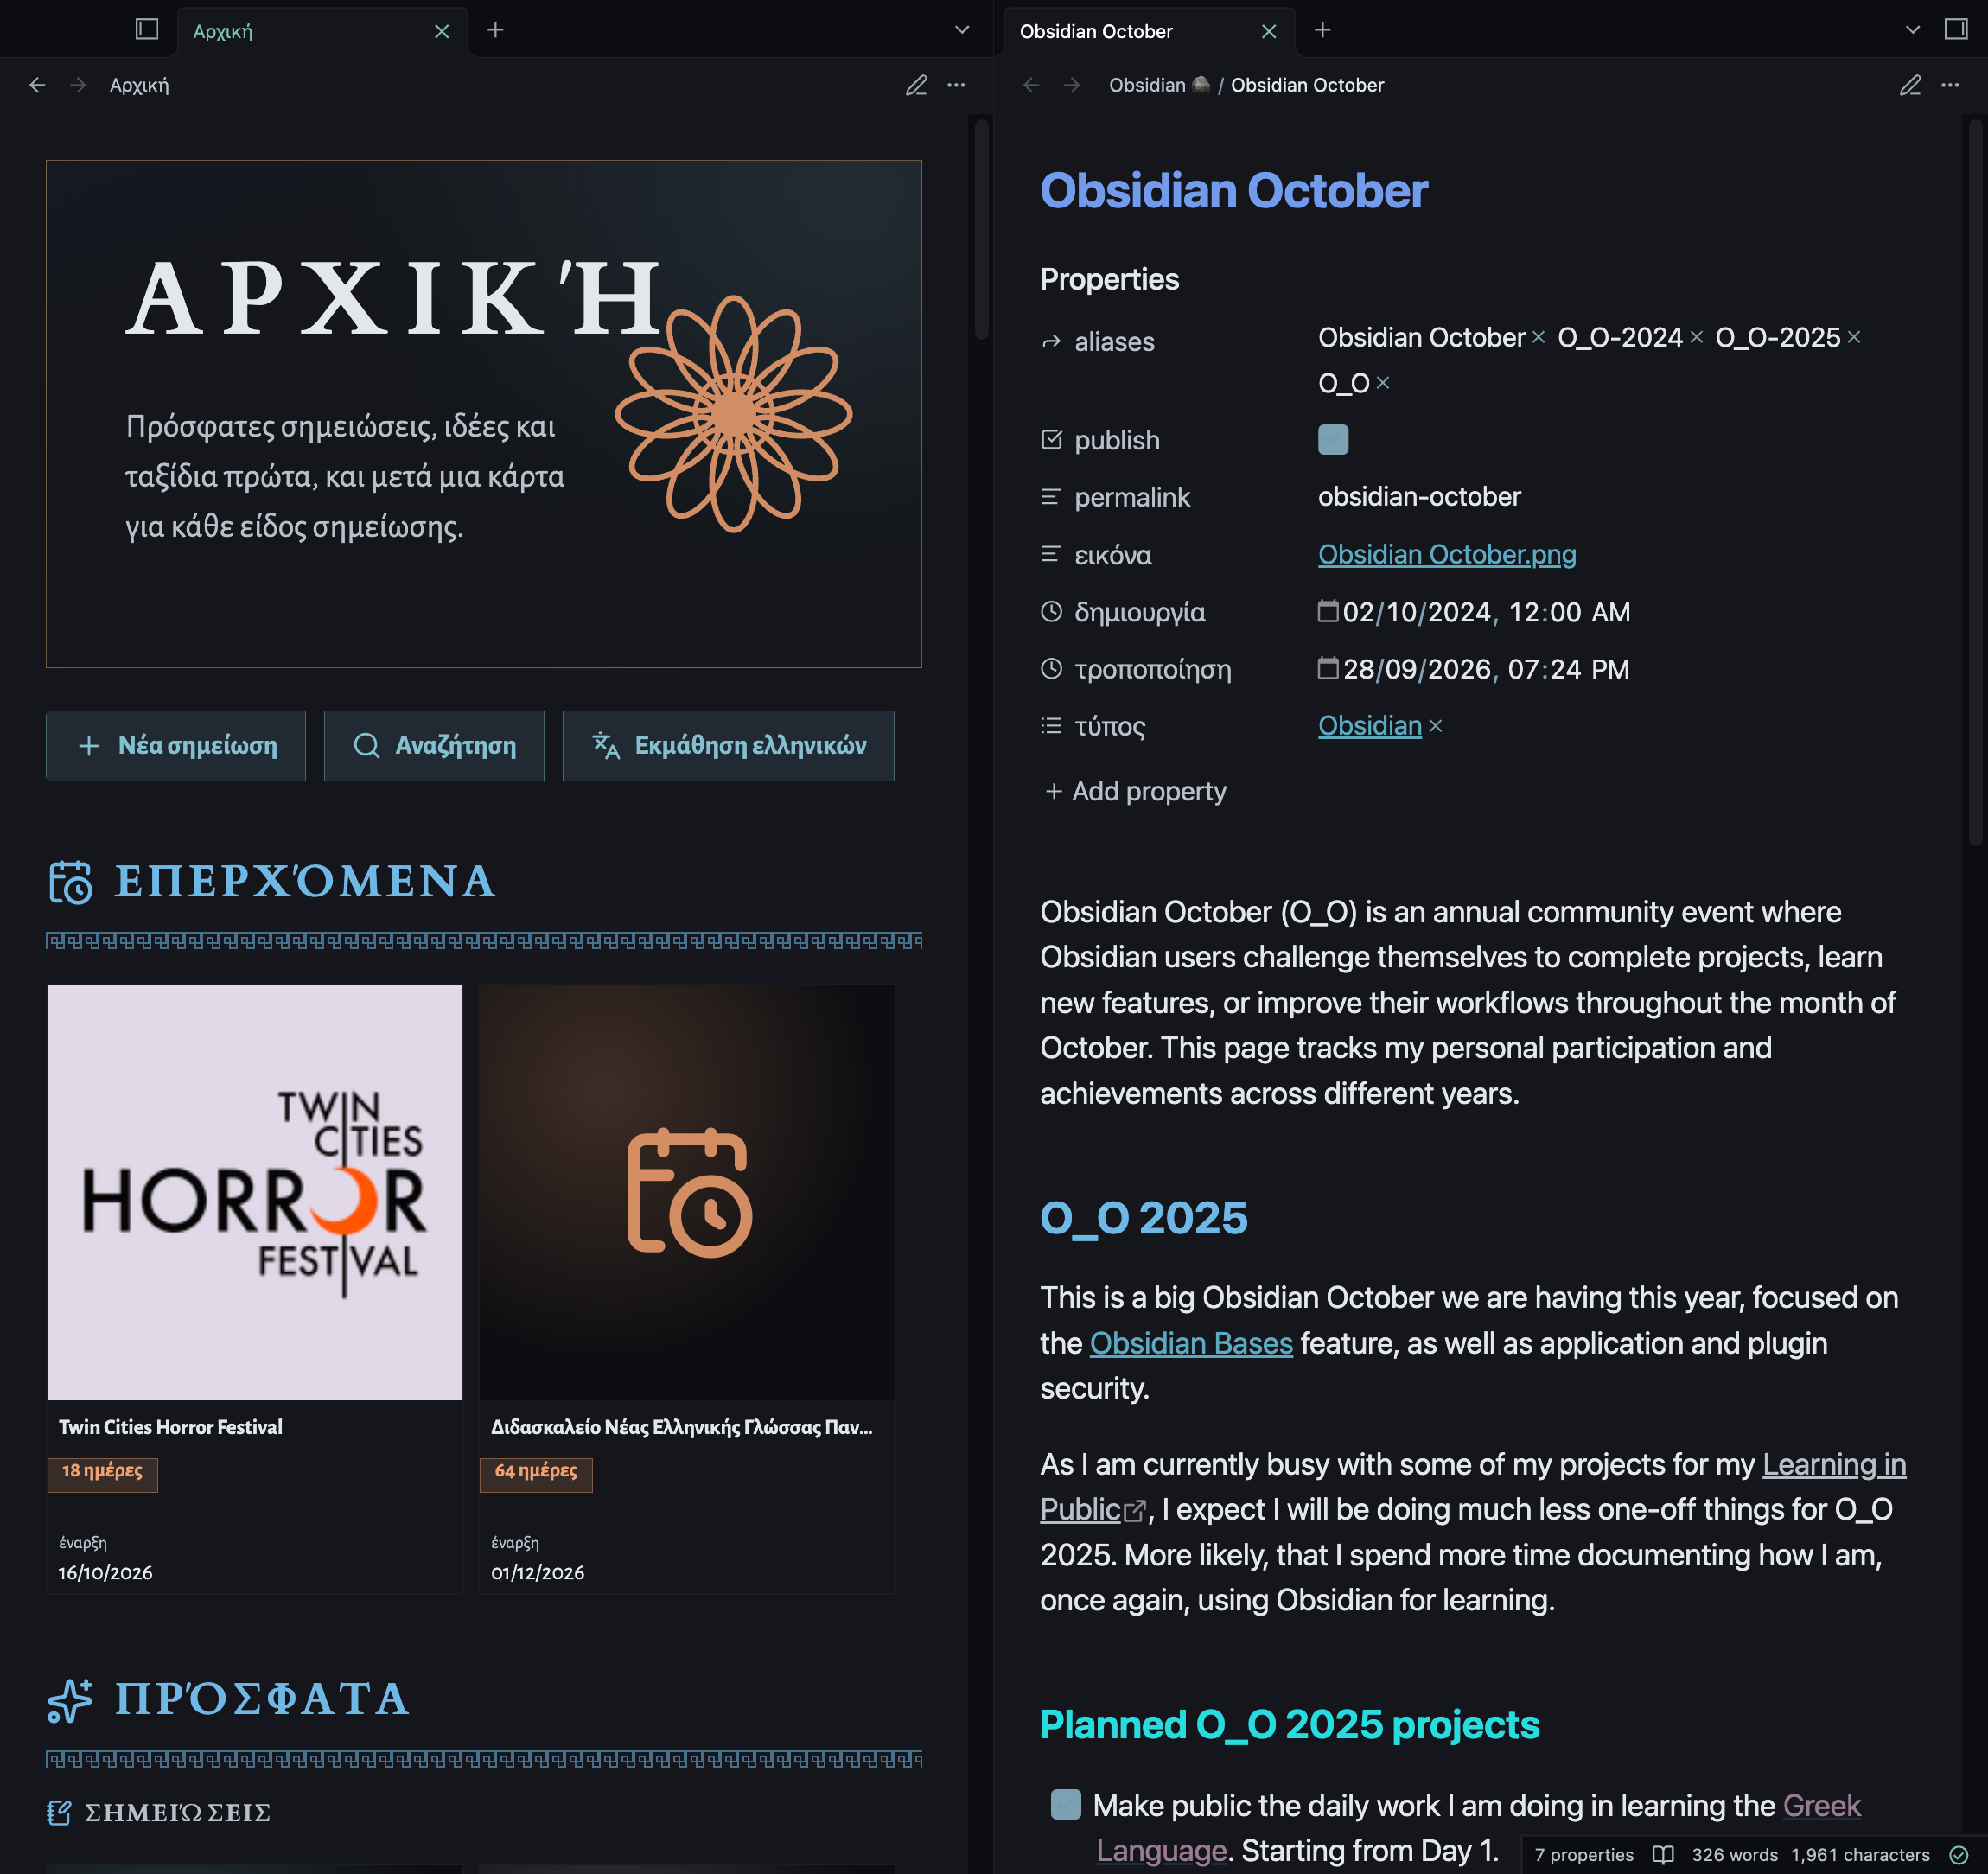Switch the Obsidian October note to edit mode
This screenshot has height=1874, width=1988.
(x=1910, y=85)
